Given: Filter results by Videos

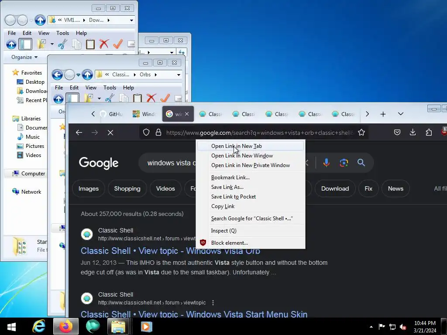Looking at the screenshot, I should click(x=165, y=188).
